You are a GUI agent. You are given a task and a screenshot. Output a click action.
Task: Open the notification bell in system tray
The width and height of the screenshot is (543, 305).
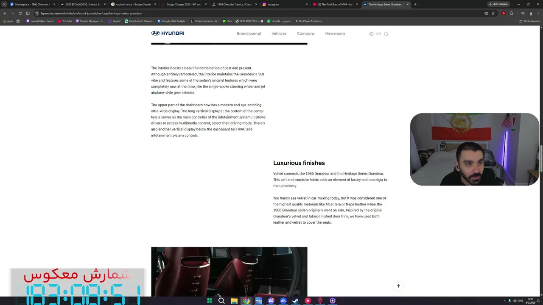(x=538, y=301)
